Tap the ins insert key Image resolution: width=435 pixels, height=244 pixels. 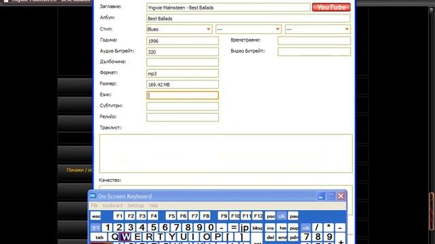tap(271, 228)
